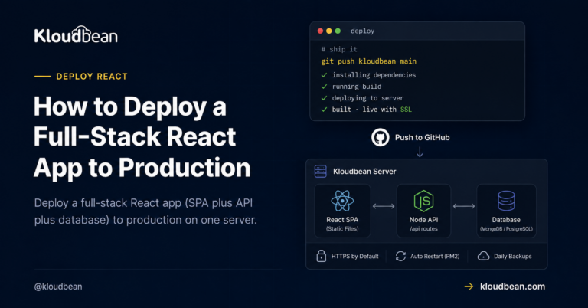Click the green terminal window dot
This screenshot has height=308, width=588.
click(x=338, y=31)
